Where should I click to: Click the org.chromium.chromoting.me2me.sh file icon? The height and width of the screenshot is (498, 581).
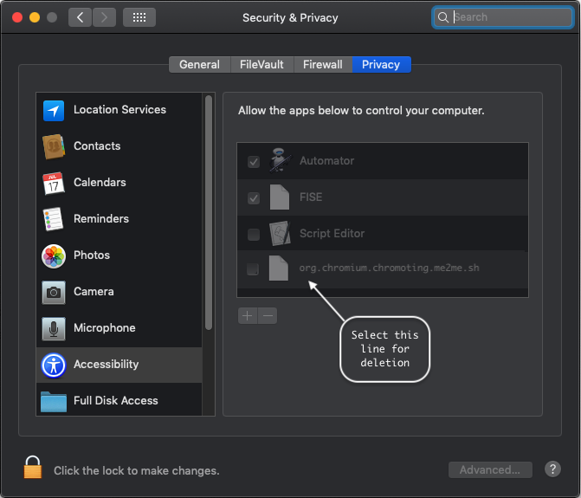click(x=278, y=268)
